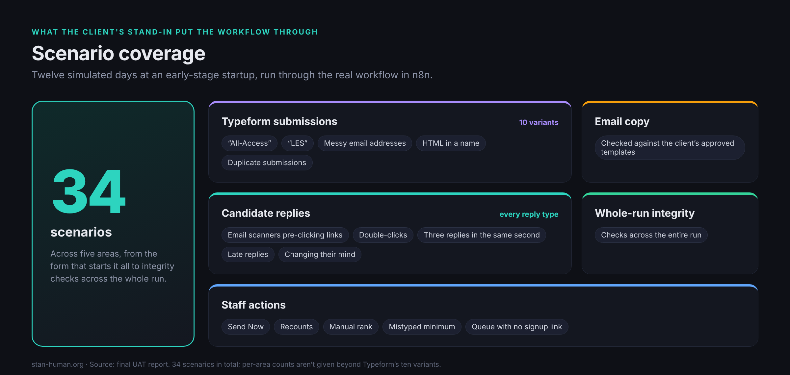Click the Manual rank chip
The image size is (790, 375).
(x=351, y=327)
